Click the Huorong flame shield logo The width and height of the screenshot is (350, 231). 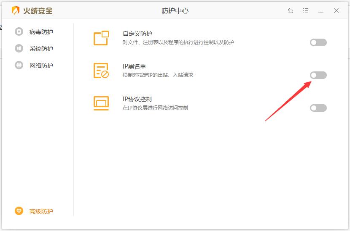[x=16, y=10]
